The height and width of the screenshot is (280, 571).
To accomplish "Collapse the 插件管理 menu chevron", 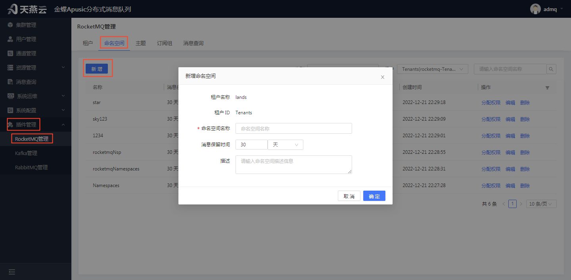I will 63,125.
